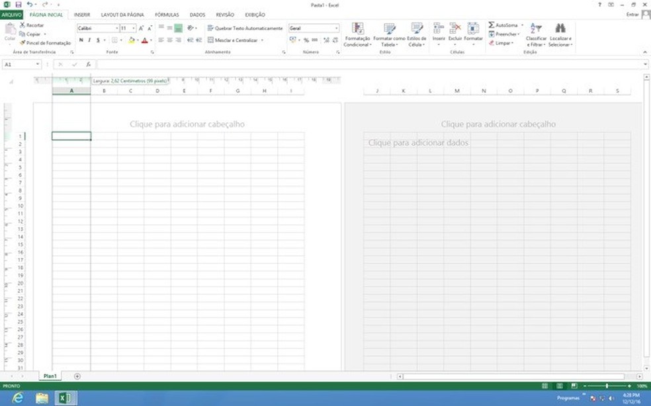The width and height of the screenshot is (651, 406).
Task: Open the Calibri font name dropdown
Action: pyautogui.click(x=116, y=28)
